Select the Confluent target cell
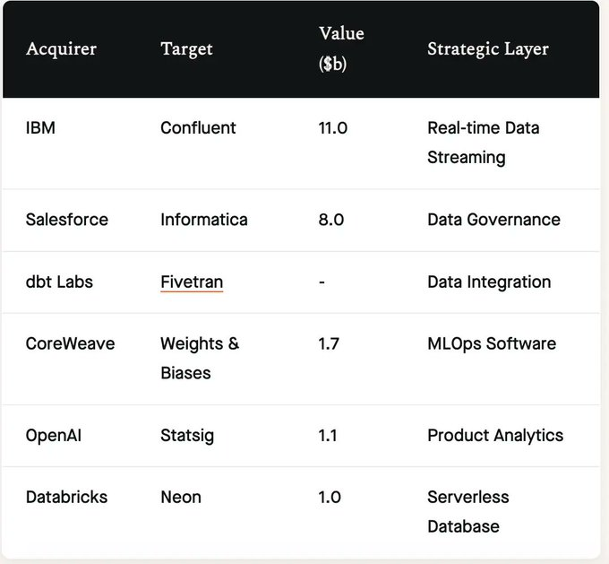This screenshot has width=609, height=564. point(198,128)
